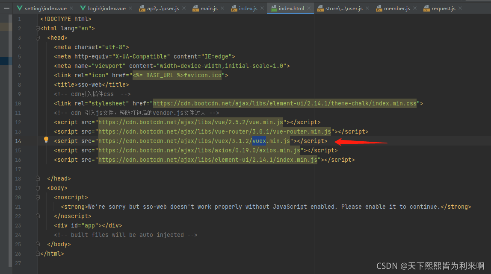
Task: Collapse the tool window with the minus button
Action: (6, 9)
